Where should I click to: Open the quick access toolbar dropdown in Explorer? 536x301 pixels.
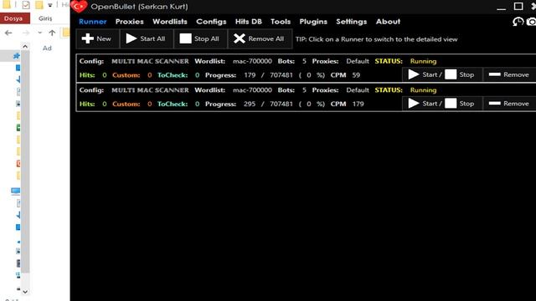50,5
